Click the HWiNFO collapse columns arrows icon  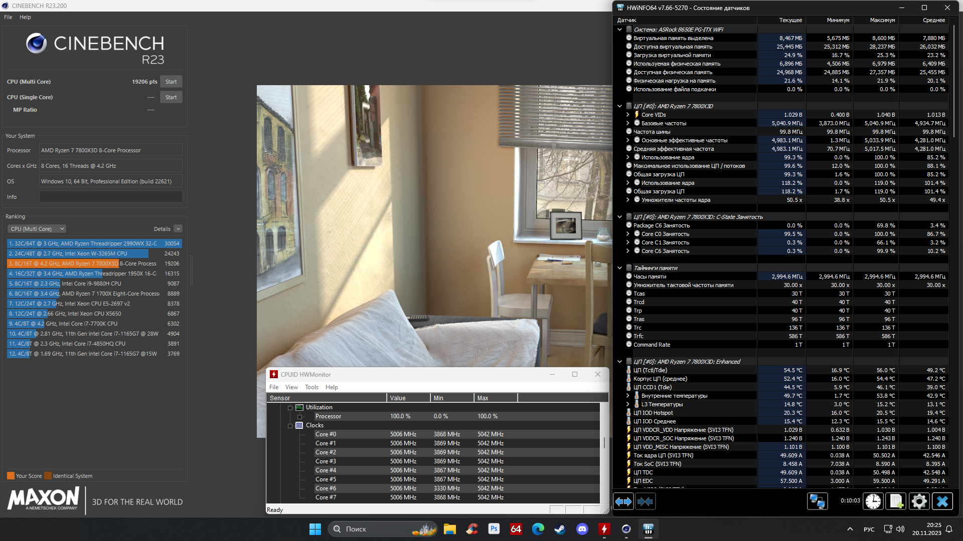point(645,501)
